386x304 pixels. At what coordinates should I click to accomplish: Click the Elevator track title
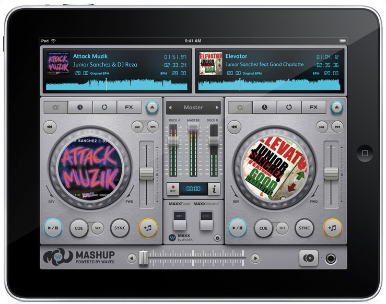[x=236, y=56]
